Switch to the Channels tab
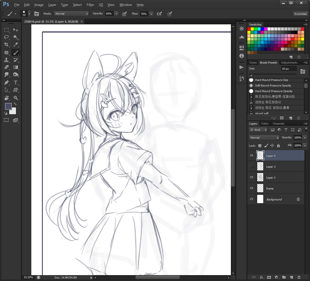 [x=278, y=123]
